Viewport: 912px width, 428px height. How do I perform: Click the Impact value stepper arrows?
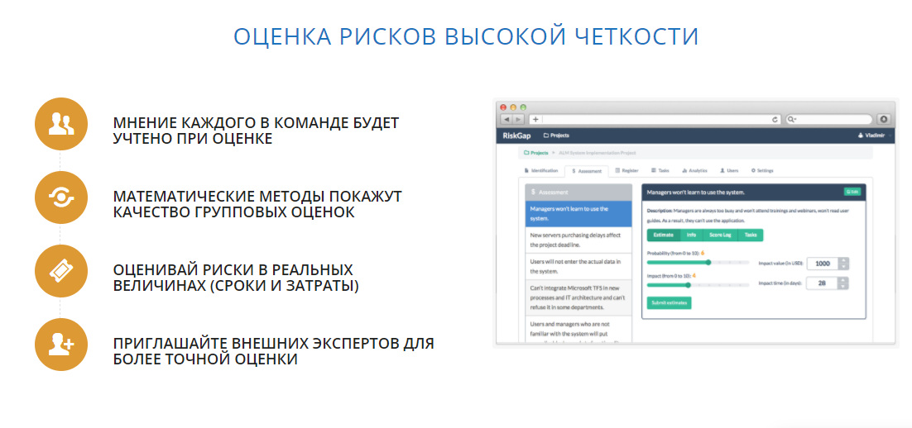(x=844, y=263)
